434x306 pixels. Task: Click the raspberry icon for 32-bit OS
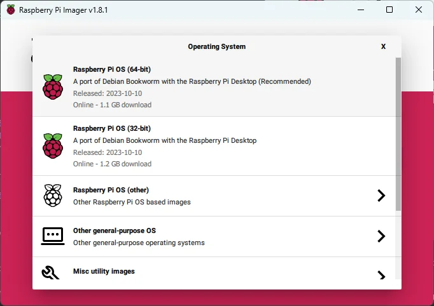[53, 146]
